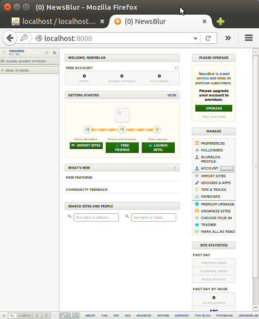Click the Logout button
Screen dimensions: 259x319
[227, 168]
